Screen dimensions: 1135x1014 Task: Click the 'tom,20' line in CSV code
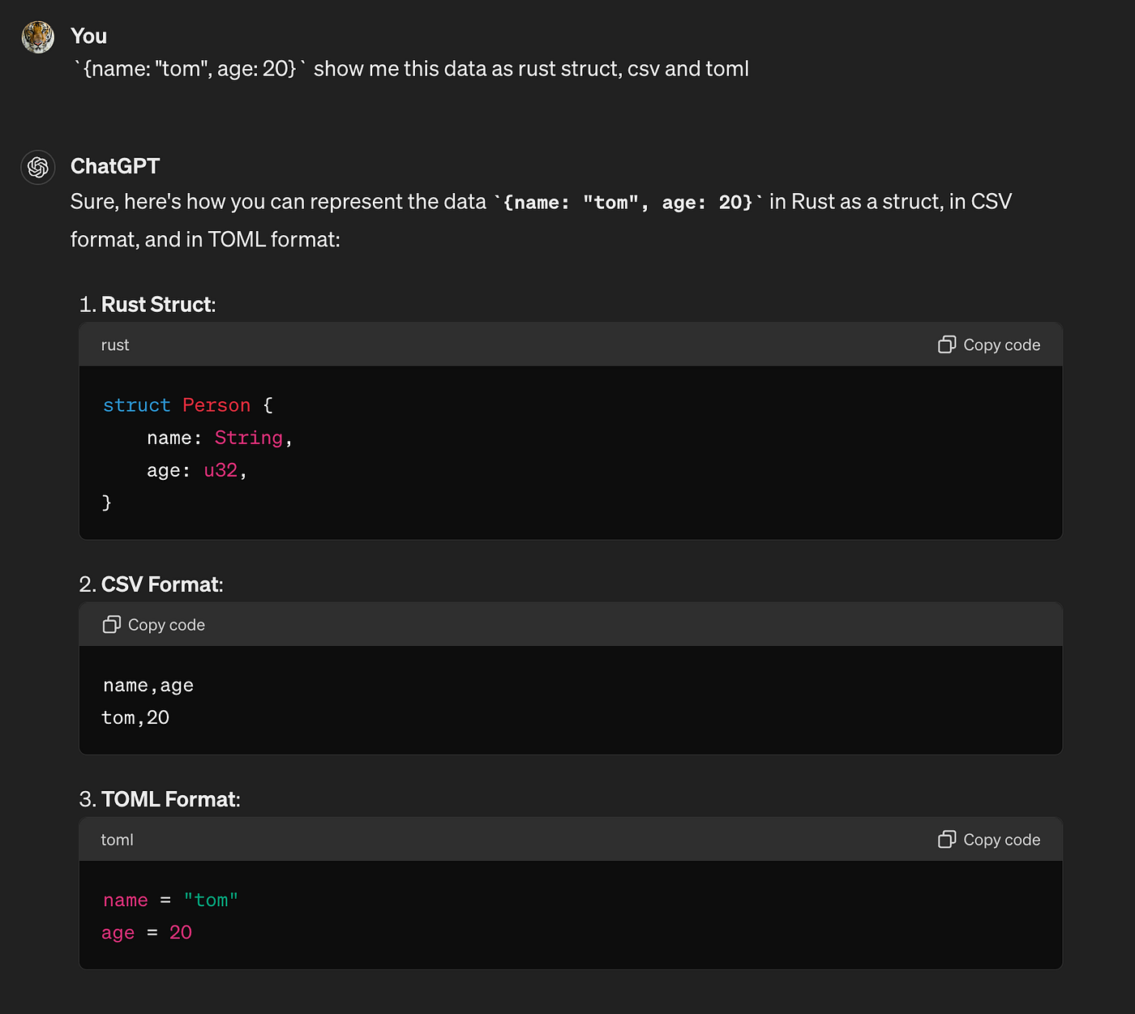click(135, 717)
